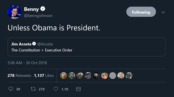
Task: Send tweet via the envelope message icon
Action: tap(78, 89)
